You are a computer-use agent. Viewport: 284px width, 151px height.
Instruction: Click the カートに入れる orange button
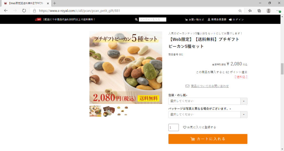click(208, 139)
